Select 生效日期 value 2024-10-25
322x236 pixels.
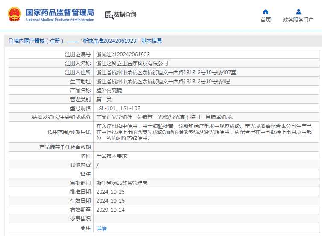tap(111, 201)
